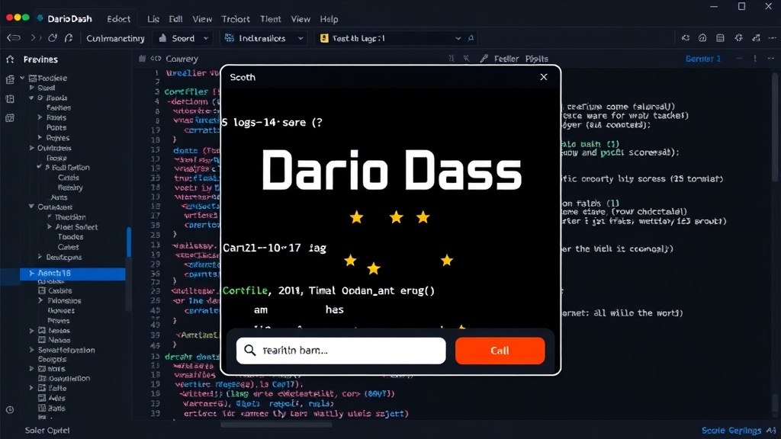781x439 pixels.
Task: Click the Comrery editor tab
Action: [x=182, y=59]
